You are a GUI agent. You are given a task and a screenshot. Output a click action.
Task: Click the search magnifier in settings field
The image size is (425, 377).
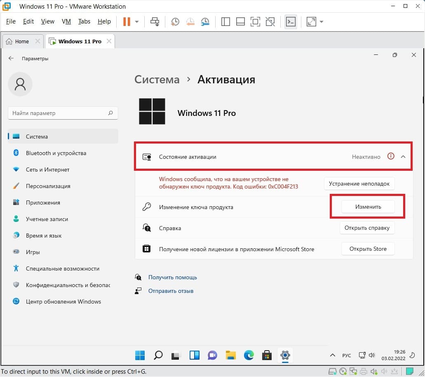110,113
